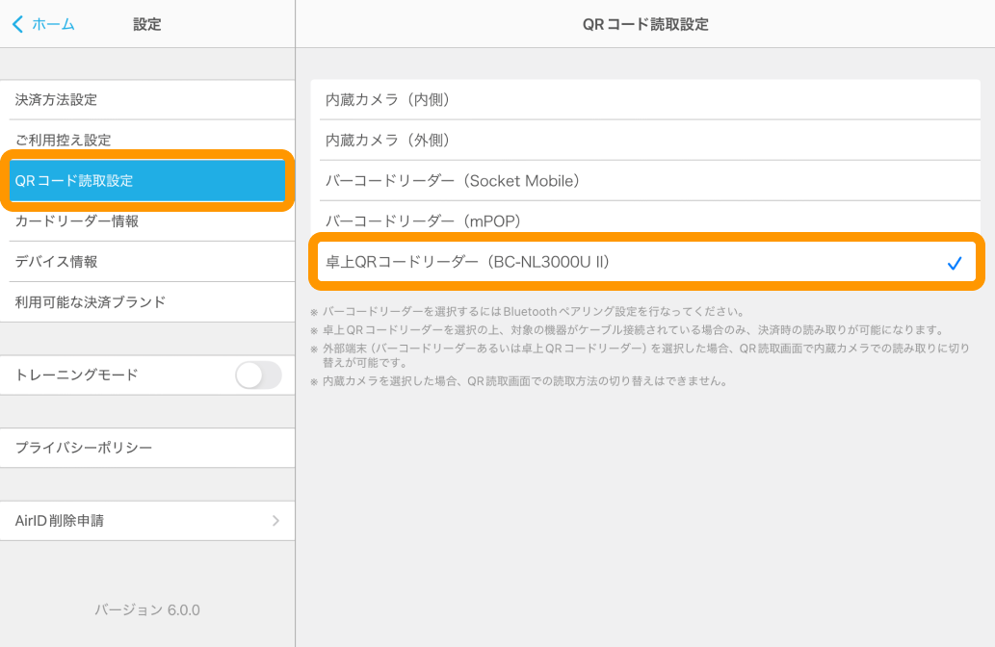Image resolution: width=995 pixels, height=647 pixels.
Task: Choose バーコードリーダー(mPOP) option
Action: pyautogui.click(x=423, y=221)
